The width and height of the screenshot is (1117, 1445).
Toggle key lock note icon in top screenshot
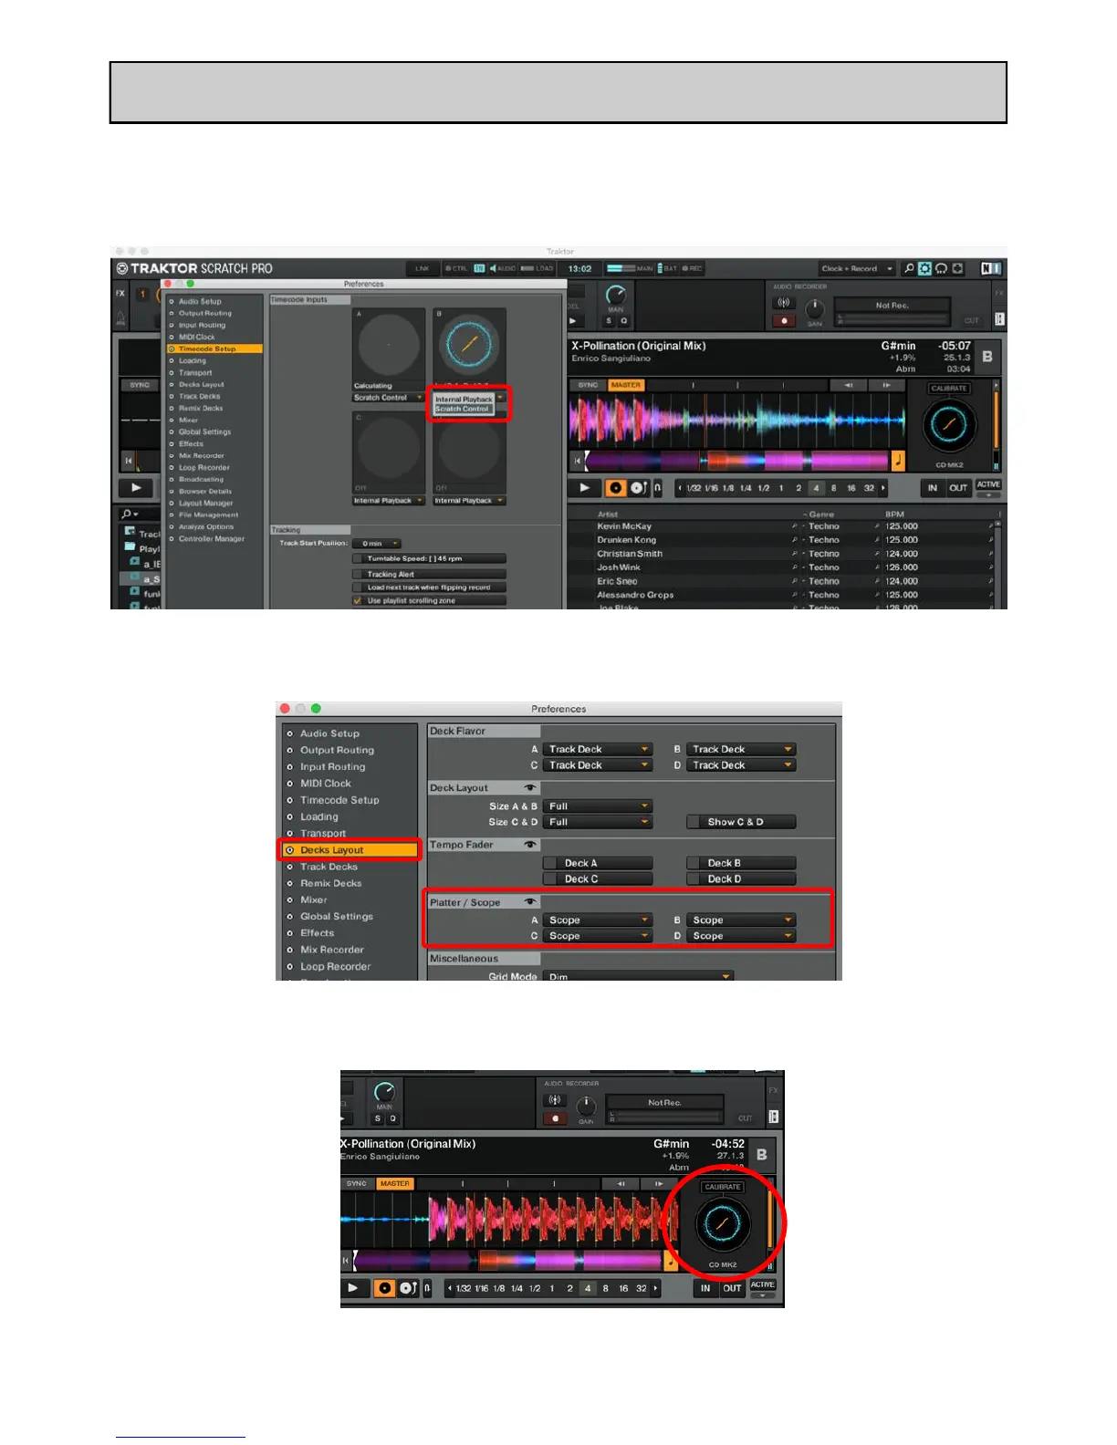click(898, 461)
